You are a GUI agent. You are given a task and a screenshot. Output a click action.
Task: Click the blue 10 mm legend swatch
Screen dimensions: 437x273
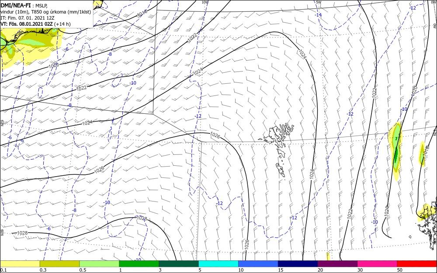(x=258, y=264)
